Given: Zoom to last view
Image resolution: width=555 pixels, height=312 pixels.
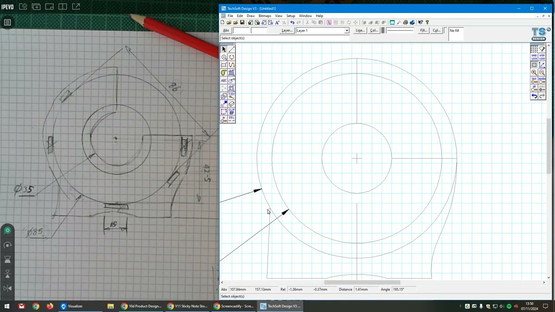Looking at the screenshot, I should tap(534, 81).
